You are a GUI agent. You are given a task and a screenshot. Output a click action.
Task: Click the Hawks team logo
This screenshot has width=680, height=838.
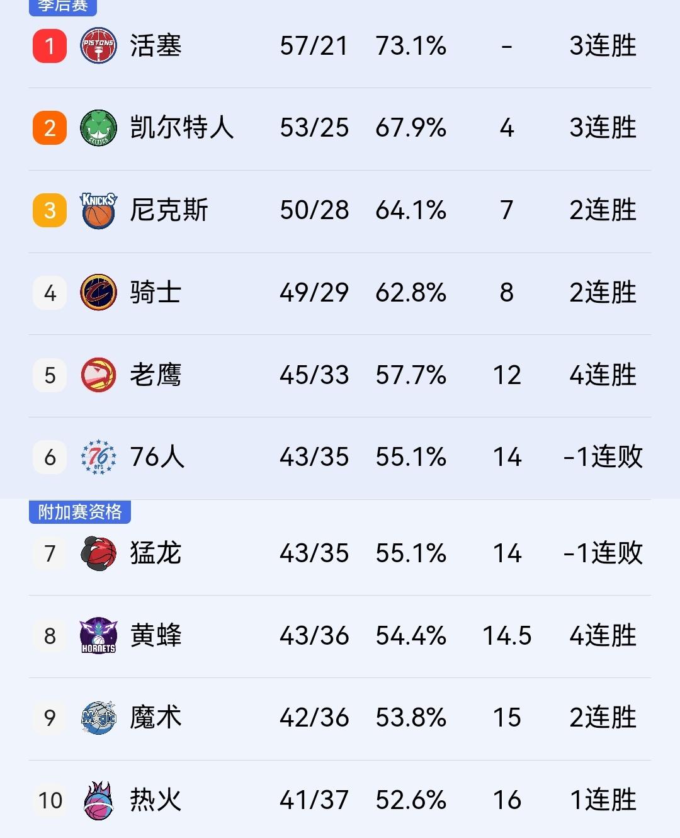[x=98, y=375]
